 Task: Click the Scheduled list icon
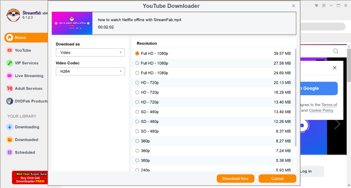pyautogui.click(x=9, y=152)
